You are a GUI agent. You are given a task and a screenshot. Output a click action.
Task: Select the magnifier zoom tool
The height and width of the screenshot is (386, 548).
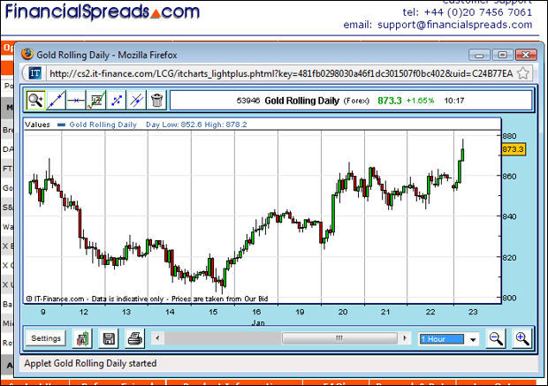35,101
